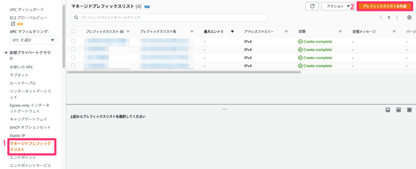416x169 pixels.
Task: Open the アクション dropdown menu
Action: click(x=338, y=6)
